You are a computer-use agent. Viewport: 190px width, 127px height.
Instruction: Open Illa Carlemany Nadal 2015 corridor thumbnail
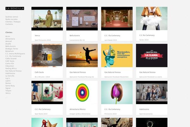[x=117, y=19]
